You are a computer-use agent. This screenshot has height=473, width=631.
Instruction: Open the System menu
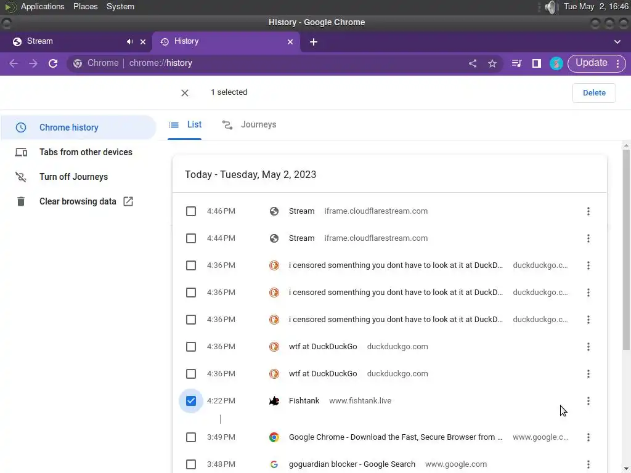click(120, 7)
